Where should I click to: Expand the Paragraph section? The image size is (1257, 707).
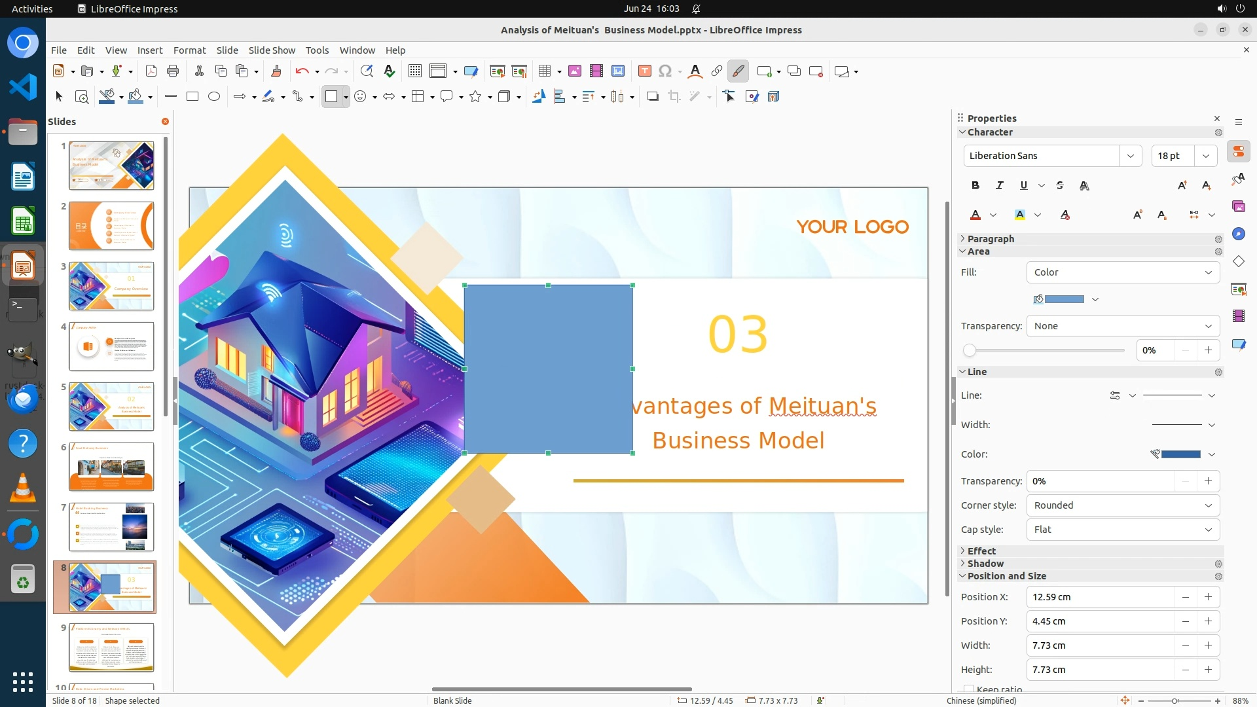(x=991, y=239)
